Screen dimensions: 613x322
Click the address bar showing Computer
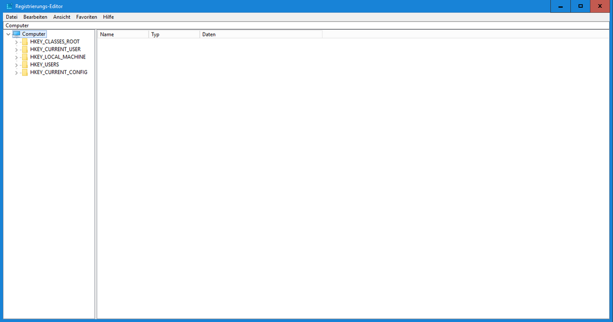point(306,25)
